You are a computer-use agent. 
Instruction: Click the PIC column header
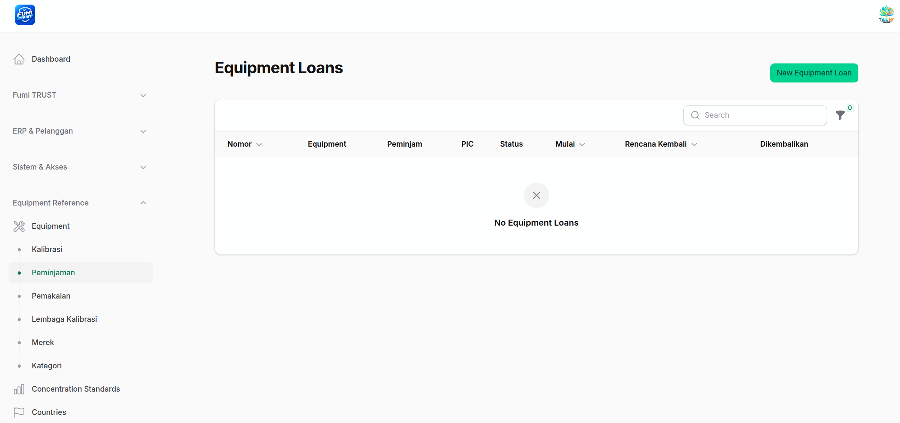point(467,144)
